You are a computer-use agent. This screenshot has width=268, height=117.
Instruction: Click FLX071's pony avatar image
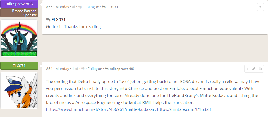19,90
